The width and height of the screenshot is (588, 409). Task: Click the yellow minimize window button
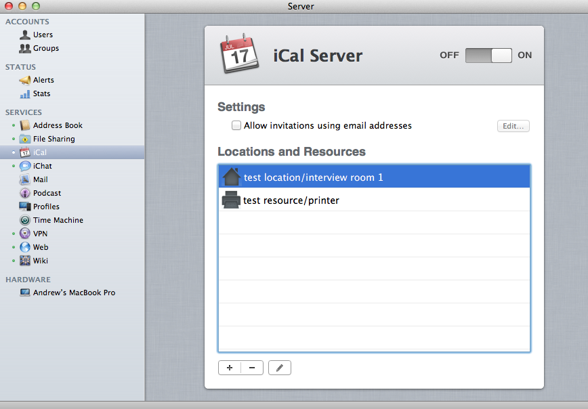click(x=22, y=6)
